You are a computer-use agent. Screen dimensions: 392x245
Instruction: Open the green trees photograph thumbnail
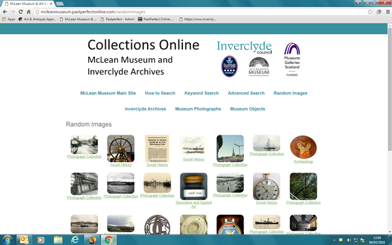(303, 186)
